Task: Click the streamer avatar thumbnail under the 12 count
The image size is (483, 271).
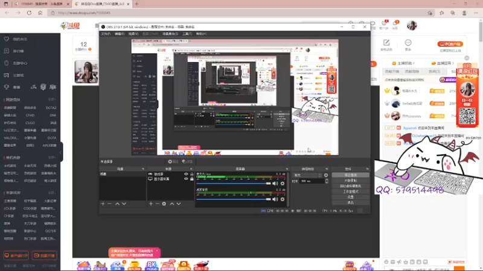Action: (x=86, y=72)
